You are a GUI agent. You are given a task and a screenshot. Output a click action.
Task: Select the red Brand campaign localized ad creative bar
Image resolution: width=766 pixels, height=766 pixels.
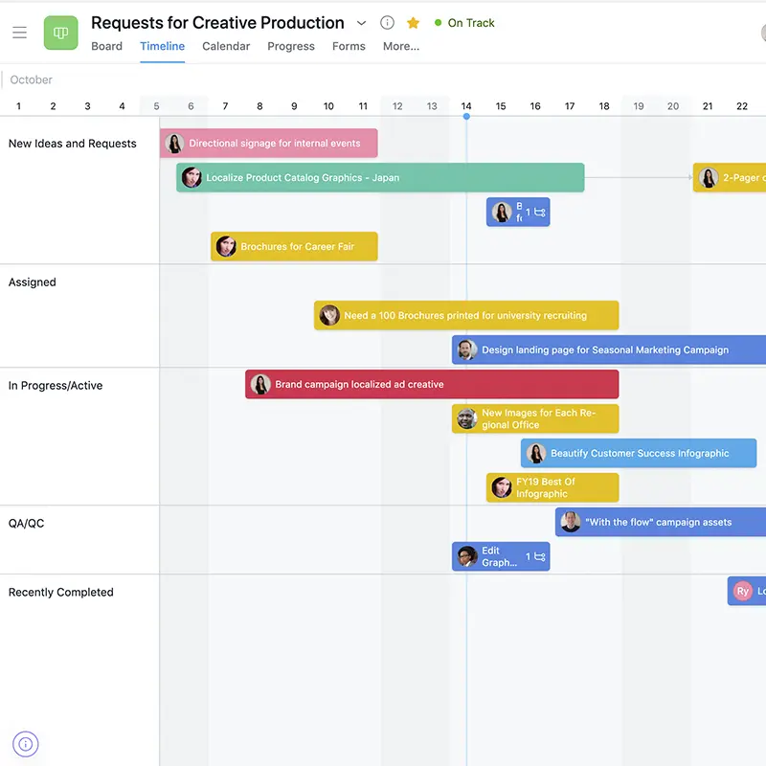[x=431, y=384]
